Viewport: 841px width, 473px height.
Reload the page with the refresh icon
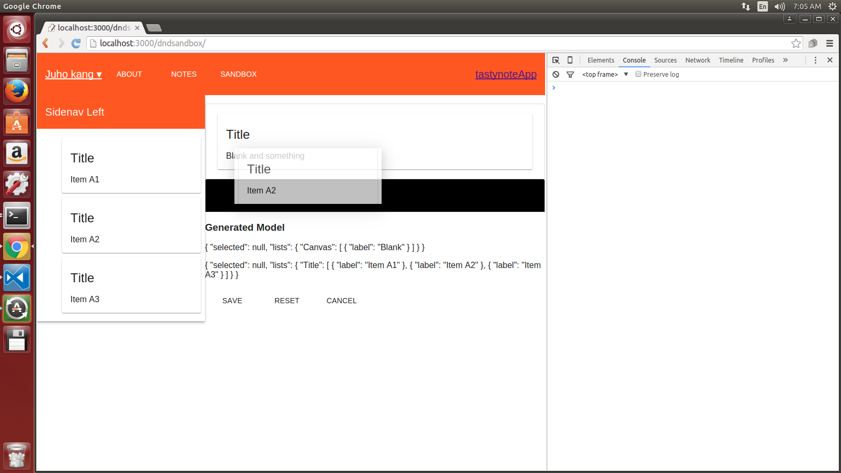coord(76,43)
